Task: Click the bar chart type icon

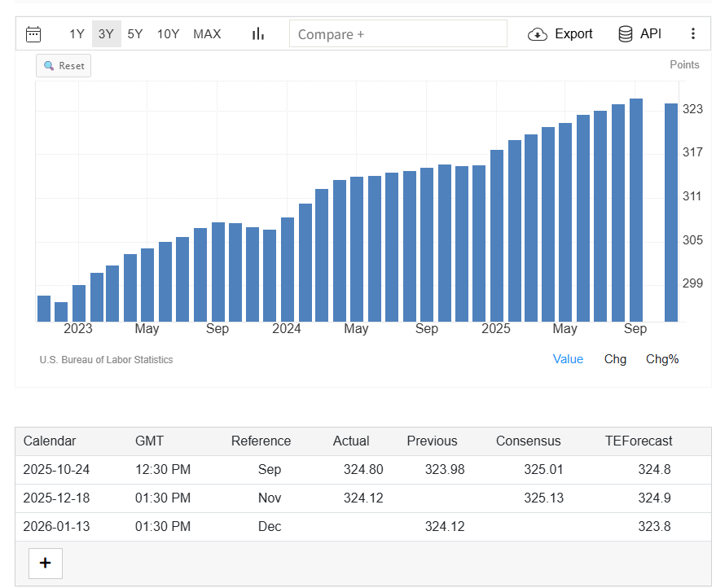Action: coord(258,33)
